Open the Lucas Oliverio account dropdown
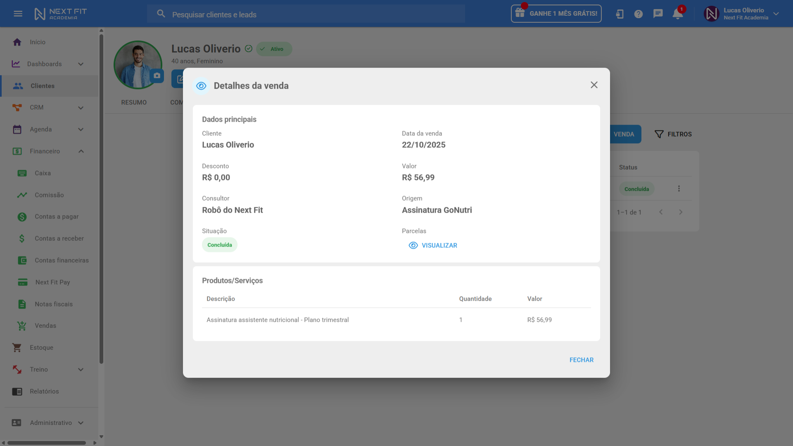This screenshot has height=446, width=793. click(x=776, y=14)
